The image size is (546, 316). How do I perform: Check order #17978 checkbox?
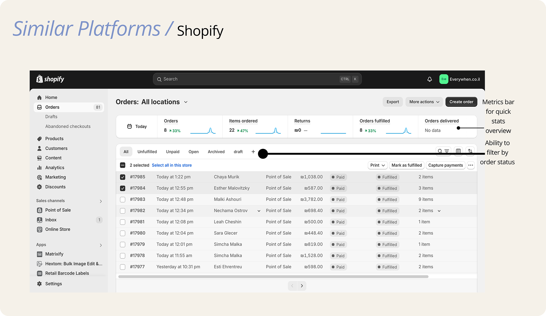click(123, 256)
